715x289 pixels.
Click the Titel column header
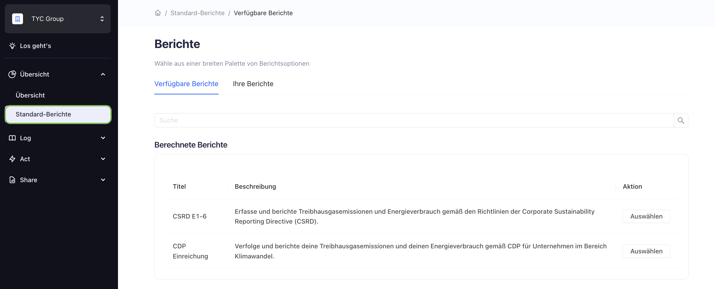tap(179, 186)
